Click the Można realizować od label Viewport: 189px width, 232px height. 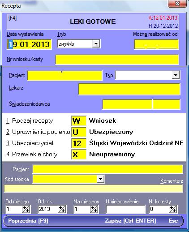coord(155,34)
